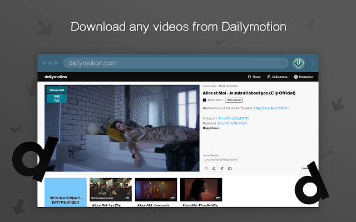Click the watch later clock icon
356x222 pixels.
pyautogui.click(x=214, y=168)
